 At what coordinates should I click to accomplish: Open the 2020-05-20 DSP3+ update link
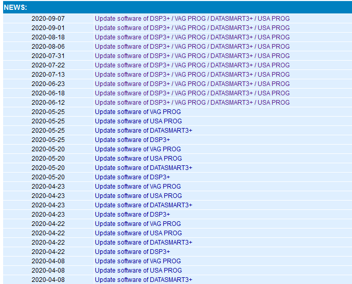click(132, 177)
